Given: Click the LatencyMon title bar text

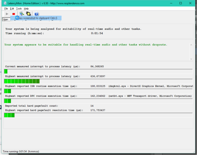Looking at the screenshot, I should (46, 4).
